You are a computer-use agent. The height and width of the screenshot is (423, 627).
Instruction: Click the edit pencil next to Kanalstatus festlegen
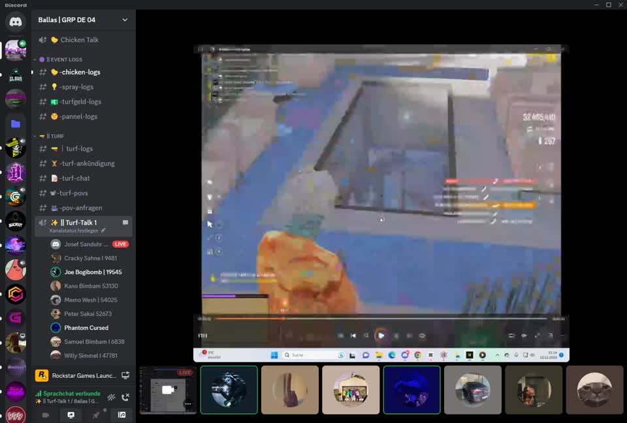pos(103,230)
